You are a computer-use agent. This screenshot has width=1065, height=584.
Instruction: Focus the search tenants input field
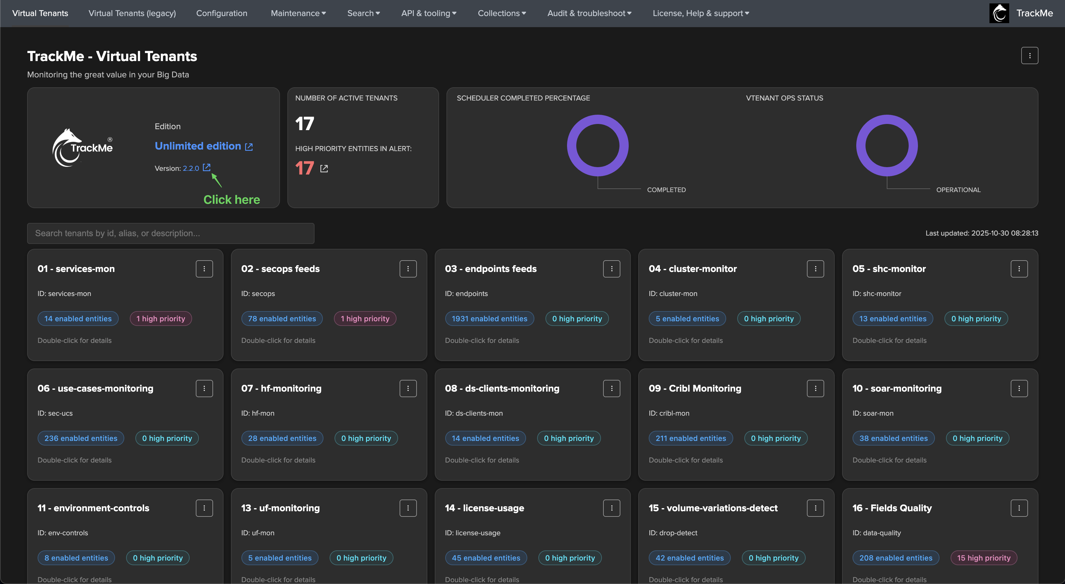pos(170,233)
